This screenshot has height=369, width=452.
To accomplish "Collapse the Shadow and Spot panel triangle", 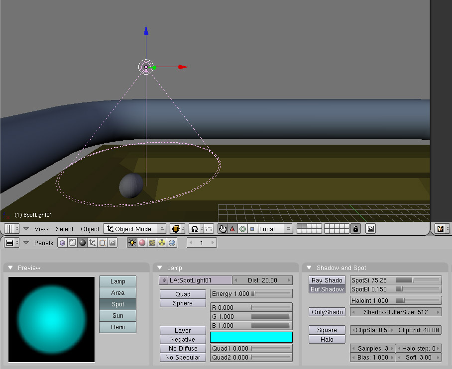I will [309, 268].
